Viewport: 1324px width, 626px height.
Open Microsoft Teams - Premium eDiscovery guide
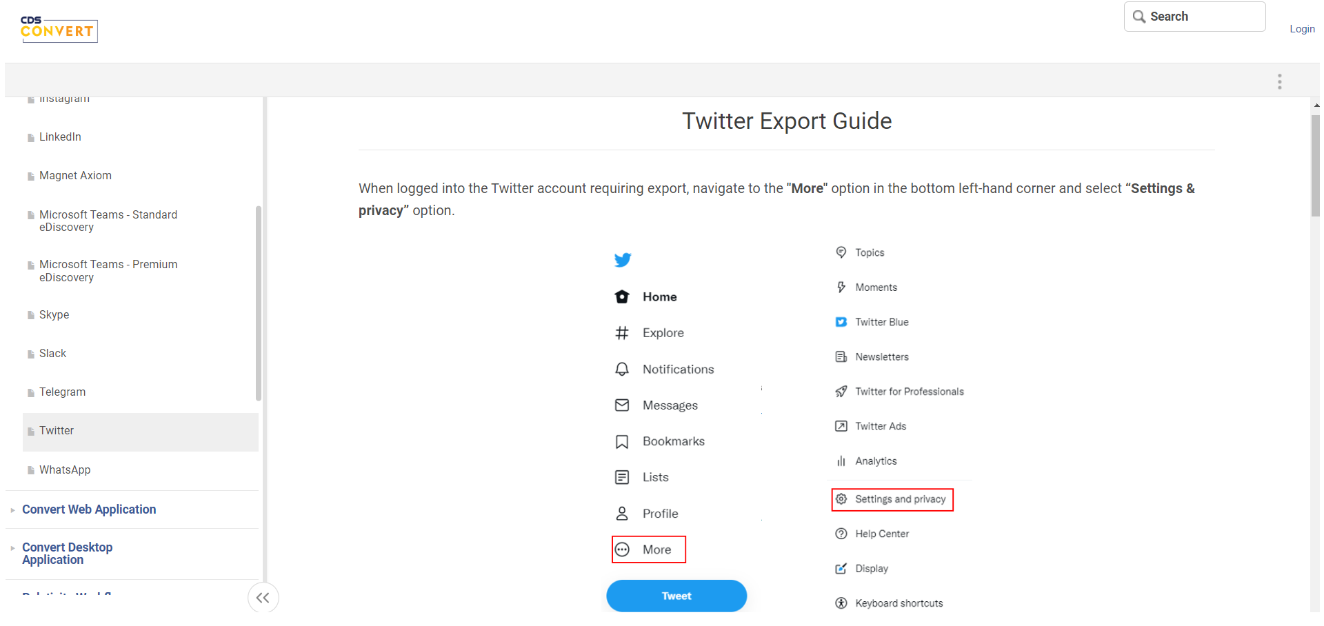[108, 271]
